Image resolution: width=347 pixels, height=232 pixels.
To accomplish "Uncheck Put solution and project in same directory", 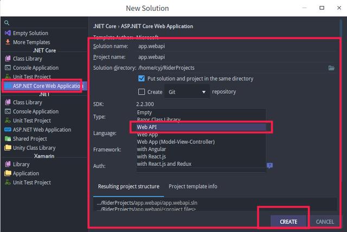I will pos(142,79).
